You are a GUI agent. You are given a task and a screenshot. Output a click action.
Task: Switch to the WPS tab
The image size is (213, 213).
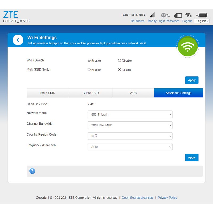[x=133, y=93]
